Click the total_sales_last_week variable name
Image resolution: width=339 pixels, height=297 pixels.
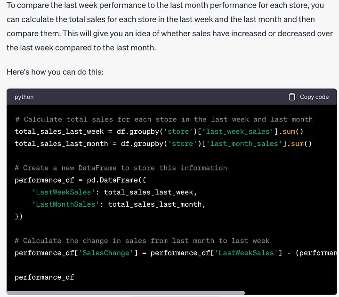pyautogui.click(x=59, y=131)
